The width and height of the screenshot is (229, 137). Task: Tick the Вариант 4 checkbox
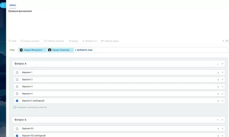click(x=17, y=94)
